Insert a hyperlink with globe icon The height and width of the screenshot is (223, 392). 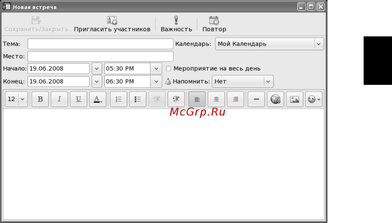pos(275,99)
